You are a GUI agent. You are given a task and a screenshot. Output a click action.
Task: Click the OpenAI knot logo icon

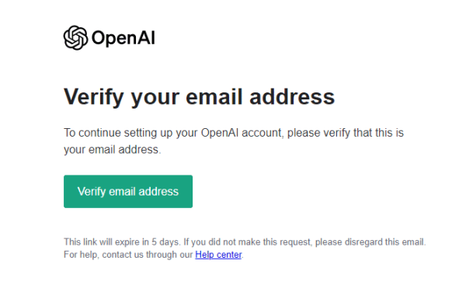coord(75,38)
